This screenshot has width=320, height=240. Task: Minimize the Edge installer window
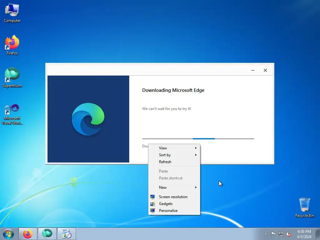pyautogui.click(x=252, y=70)
